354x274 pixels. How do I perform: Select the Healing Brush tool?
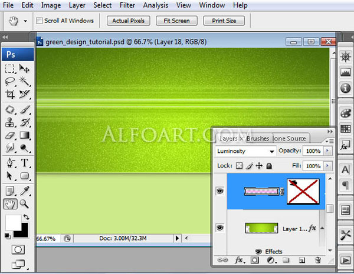pyautogui.click(x=9, y=110)
